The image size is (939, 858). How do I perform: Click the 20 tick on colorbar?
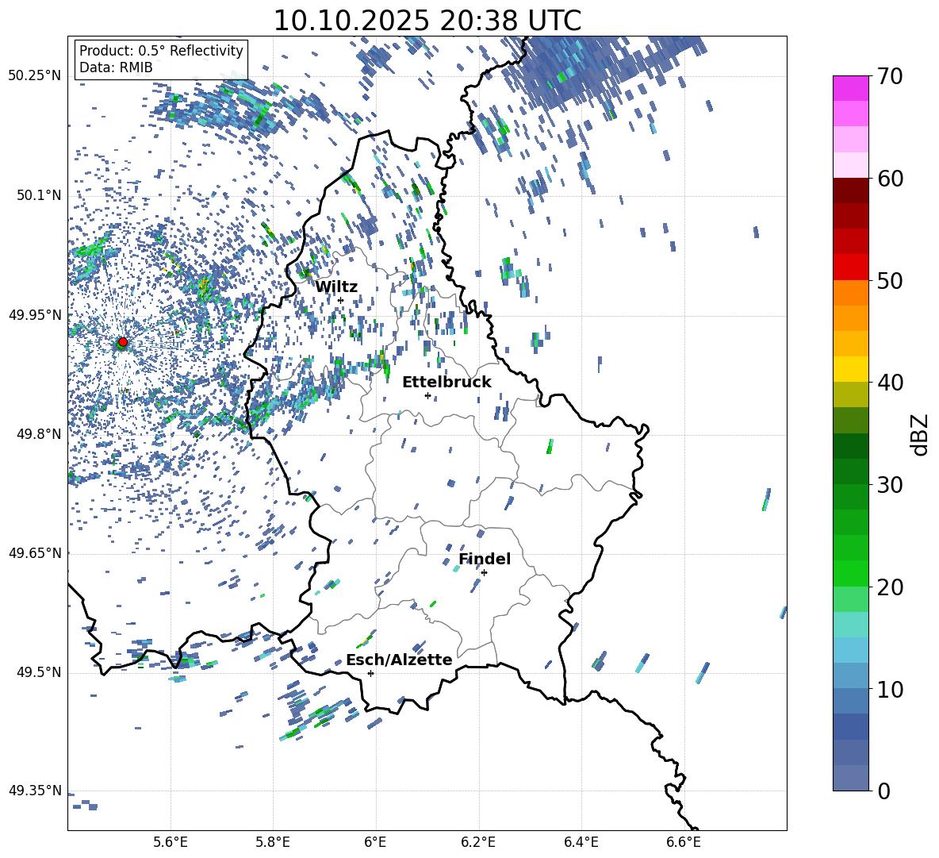click(x=889, y=587)
